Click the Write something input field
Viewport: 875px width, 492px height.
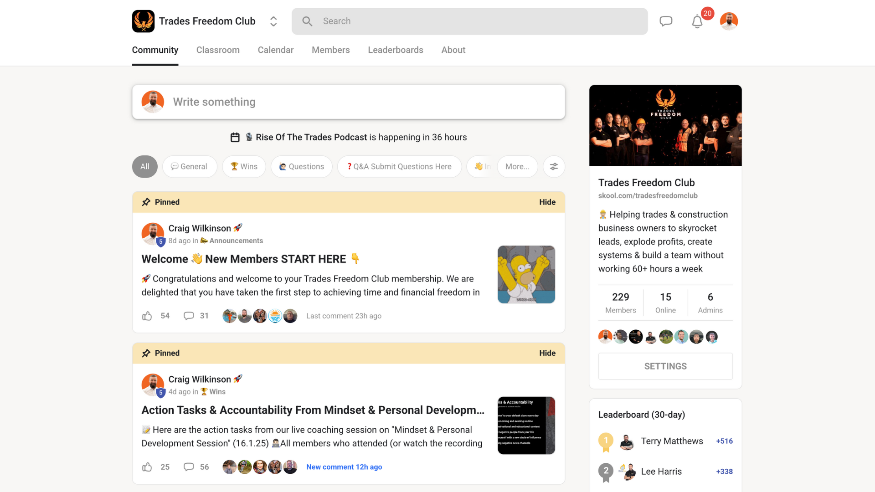click(349, 102)
